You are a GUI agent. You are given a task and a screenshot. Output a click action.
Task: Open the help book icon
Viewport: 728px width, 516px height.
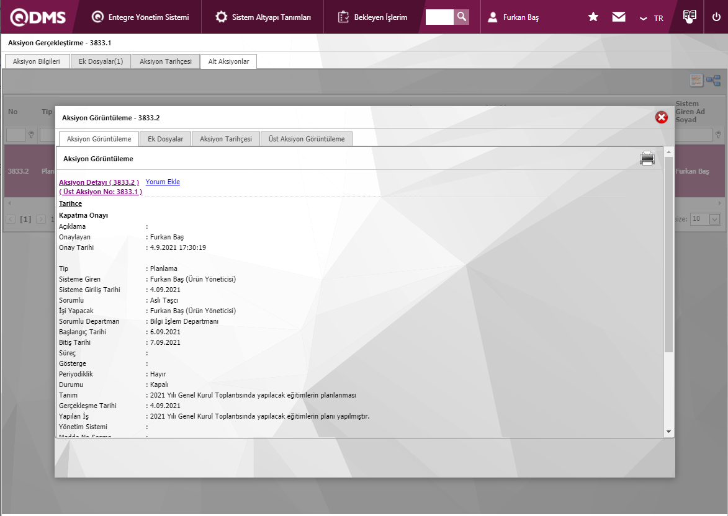(690, 17)
